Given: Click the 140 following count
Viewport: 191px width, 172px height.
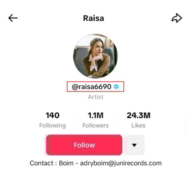Looking at the screenshot, I should point(53,115).
